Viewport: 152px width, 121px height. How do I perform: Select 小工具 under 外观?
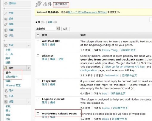tap(9, 54)
